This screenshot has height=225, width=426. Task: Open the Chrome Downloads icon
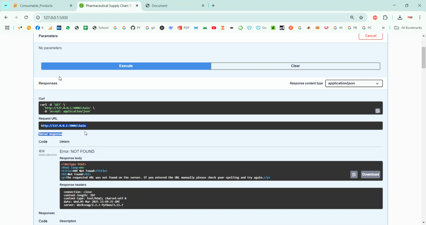[x=400, y=18]
